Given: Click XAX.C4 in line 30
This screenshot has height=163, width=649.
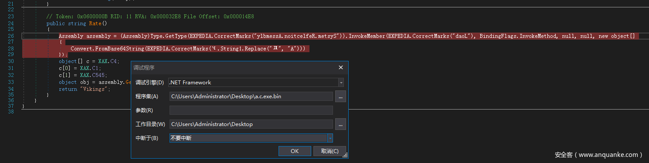Looking at the screenshot, I should pyautogui.click(x=108, y=61).
